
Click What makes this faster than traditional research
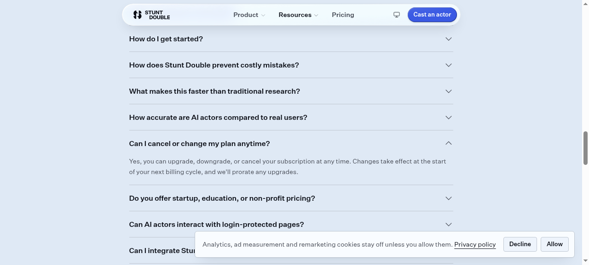(214, 91)
